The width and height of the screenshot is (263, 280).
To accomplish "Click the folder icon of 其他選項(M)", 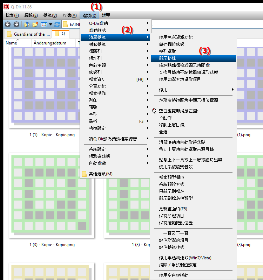I will pyautogui.click(x=84, y=174).
